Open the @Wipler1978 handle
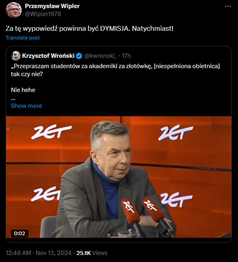This screenshot has width=238, height=262. (x=43, y=14)
